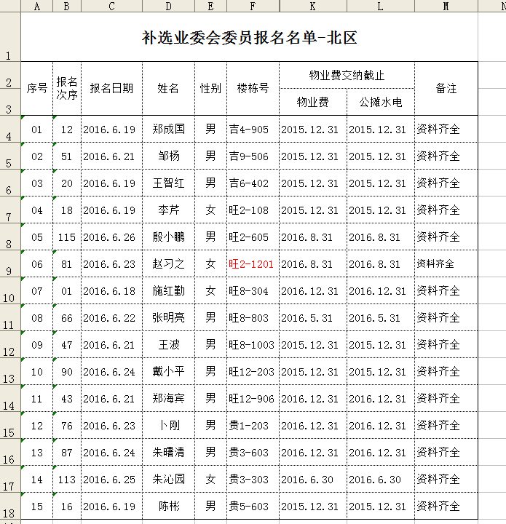Select the name cell 施红勤
Screen dimensions: 506x524
point(168,291)
